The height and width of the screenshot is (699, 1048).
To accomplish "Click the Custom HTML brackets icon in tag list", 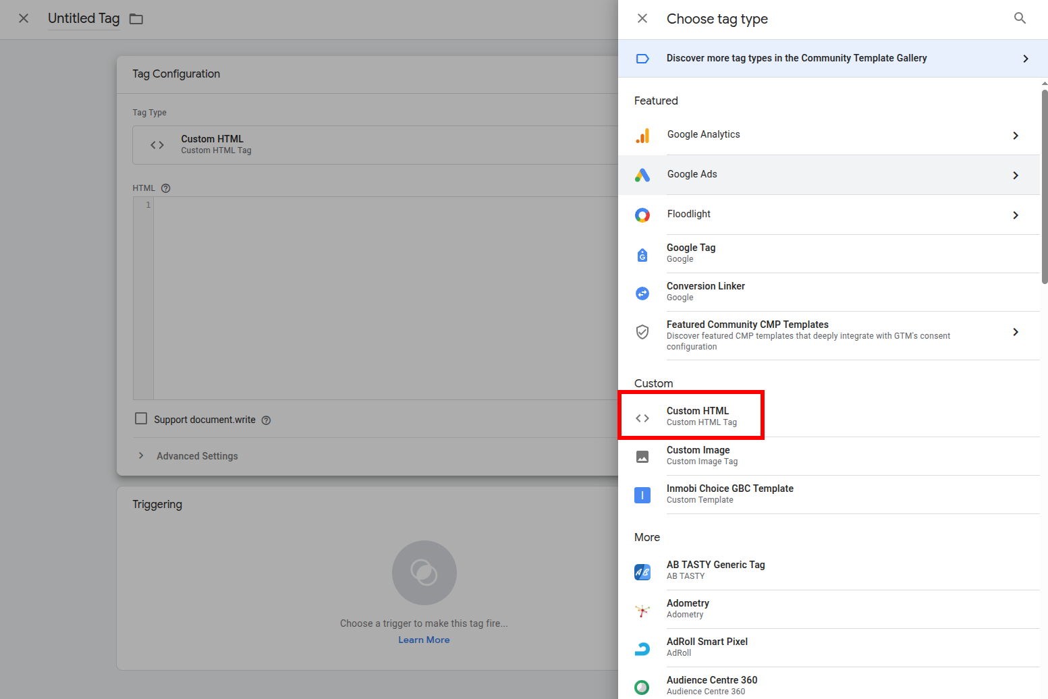I will [x=642, y=418].
